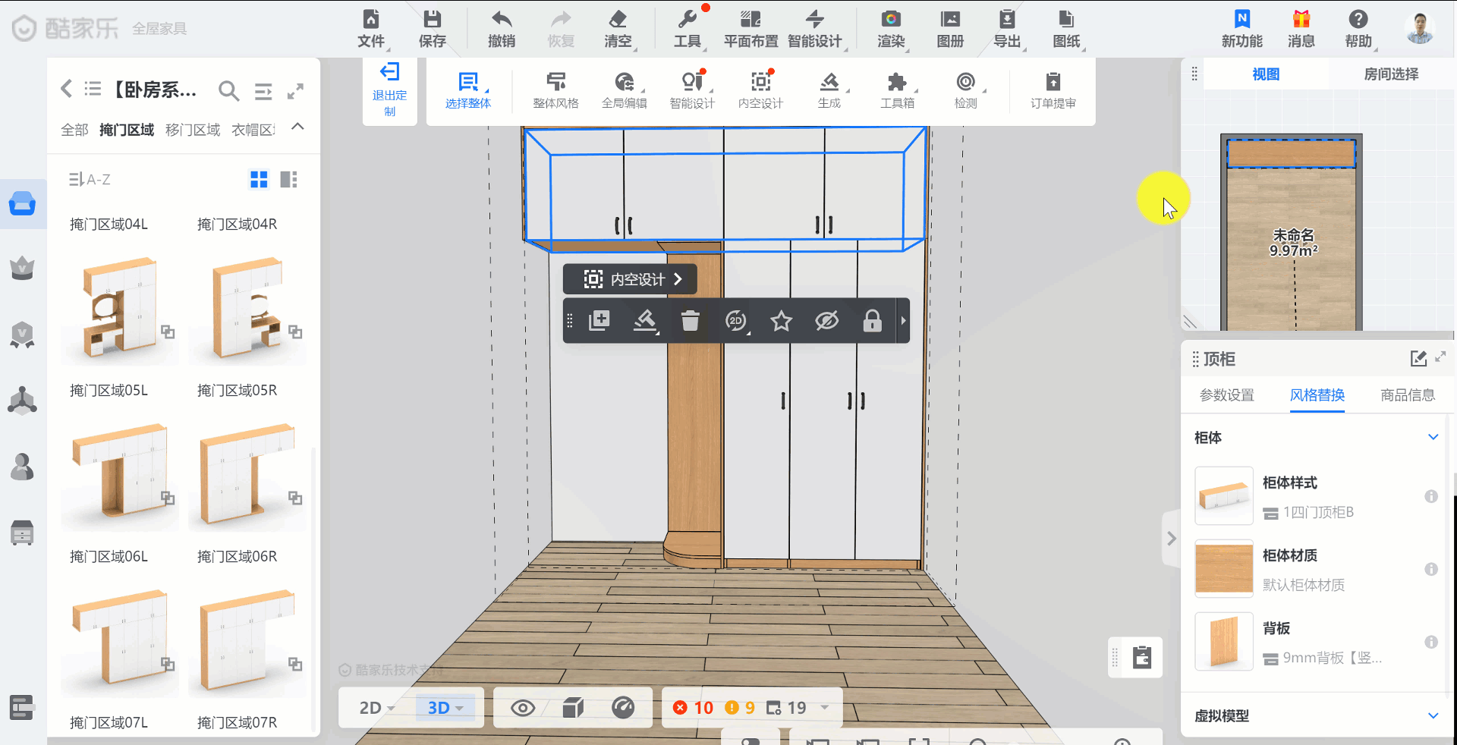Click the Undo (撤销) arrow icon
Viewport: 1457px width, 745px height.
point(501,20)
